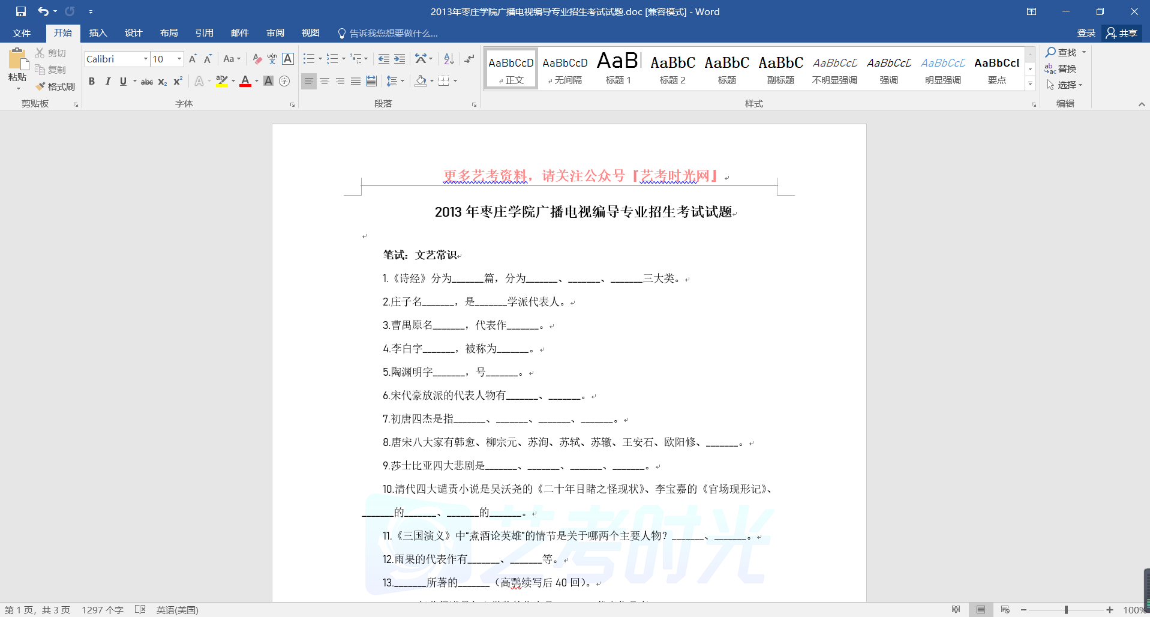Click the Grow Font size icon
1150x617 pixels.
pyautogui.click(x=193, y=59)
